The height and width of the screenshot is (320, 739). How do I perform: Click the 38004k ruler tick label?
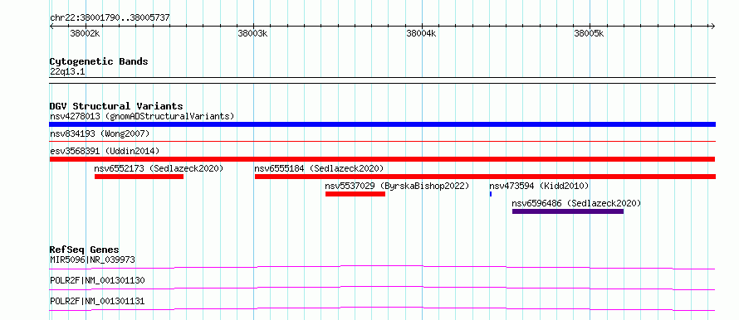coord(421,34)
